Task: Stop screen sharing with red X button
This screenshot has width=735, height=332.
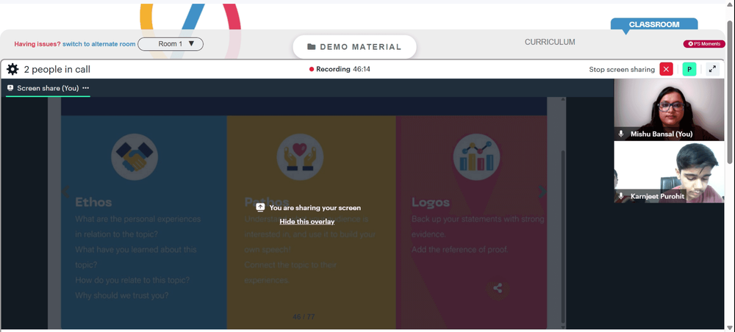Action: pyautogui.click(x=666, y=69)
